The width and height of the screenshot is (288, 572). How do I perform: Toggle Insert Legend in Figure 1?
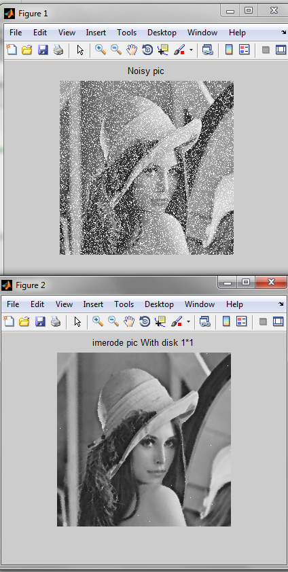coord(245,50)
